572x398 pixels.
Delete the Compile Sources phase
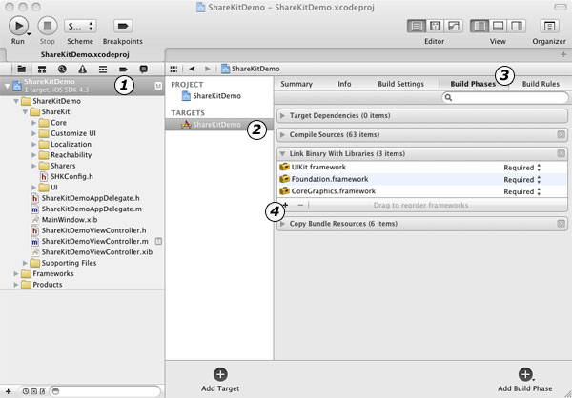pyautogui.click(x=562, y=134)
